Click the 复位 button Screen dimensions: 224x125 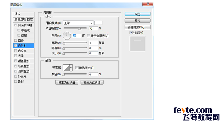coord(138,21)
